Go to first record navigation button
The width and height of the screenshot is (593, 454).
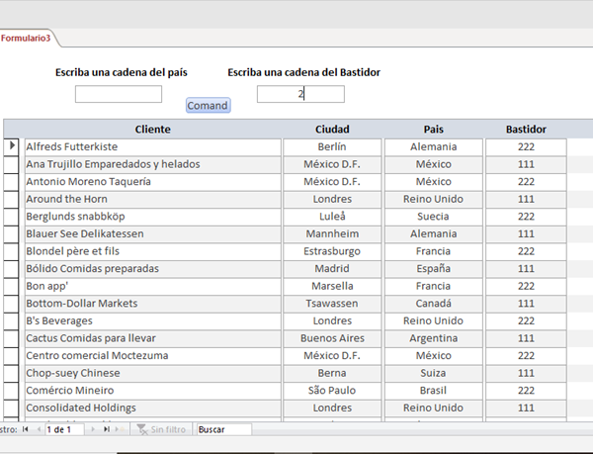(x=25, y=429)
